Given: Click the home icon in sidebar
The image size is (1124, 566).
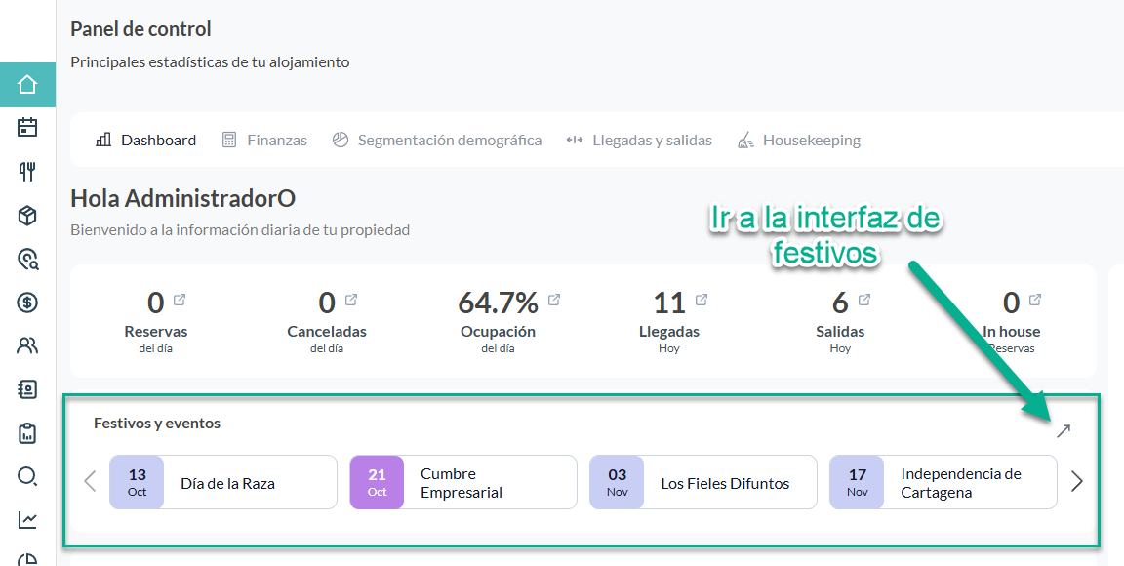Looking at the screenshot, I should pos(27,85).
